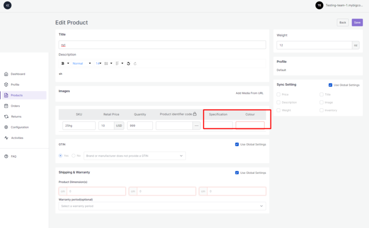Click the undo icon in the editor
The height and width of the screenshot is (228, 369).
coord(128,63)
